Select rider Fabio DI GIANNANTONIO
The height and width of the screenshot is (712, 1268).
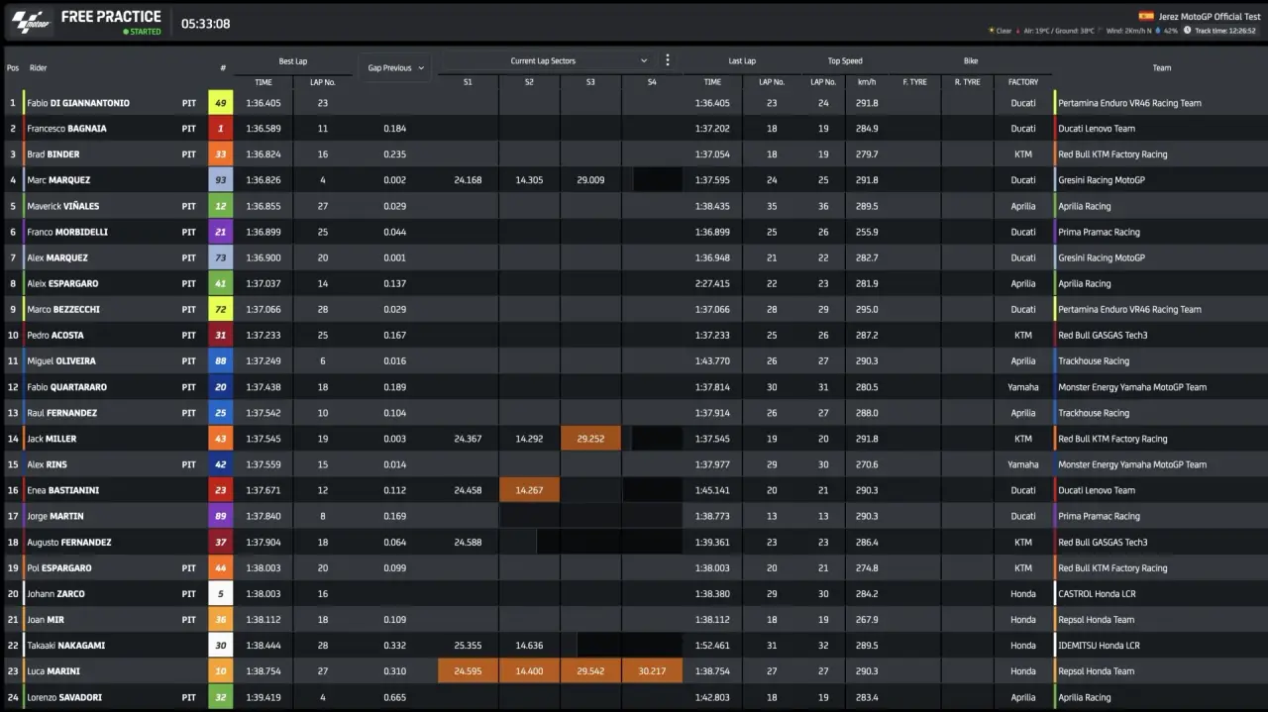click(78, 103)
